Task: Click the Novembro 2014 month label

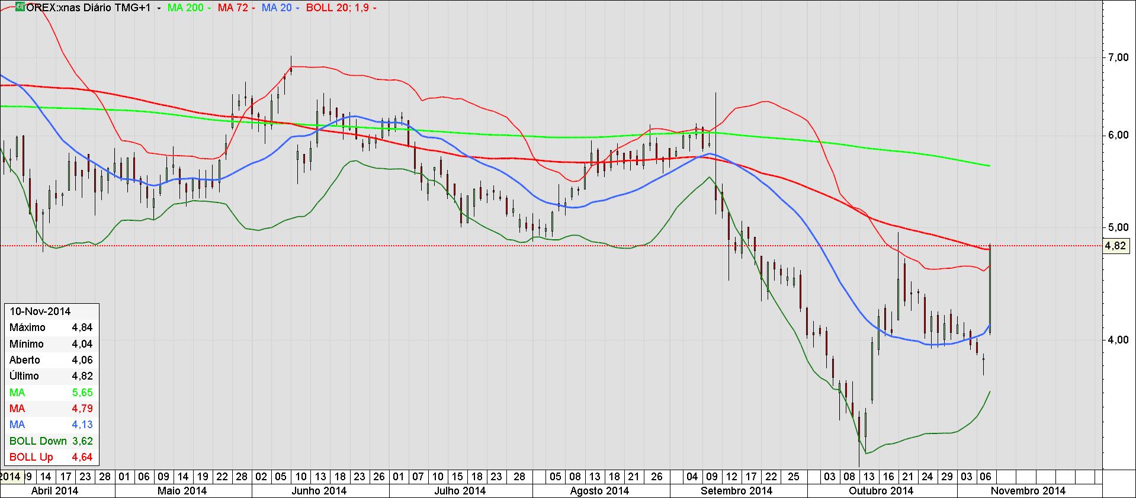Action: [1028, 491]
